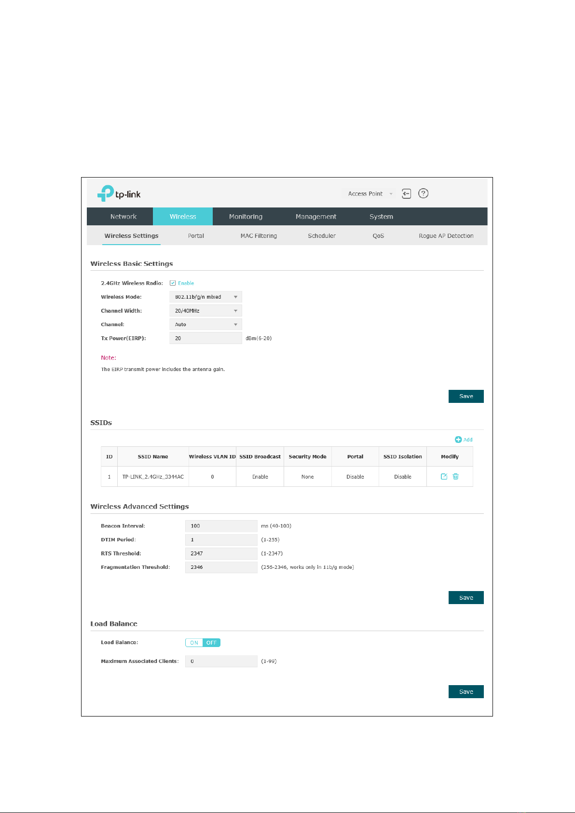Go to Rogue AP Detection tab
Viewport: 575px width, 813px height.
pyautogui.click(x=446, y=236)
